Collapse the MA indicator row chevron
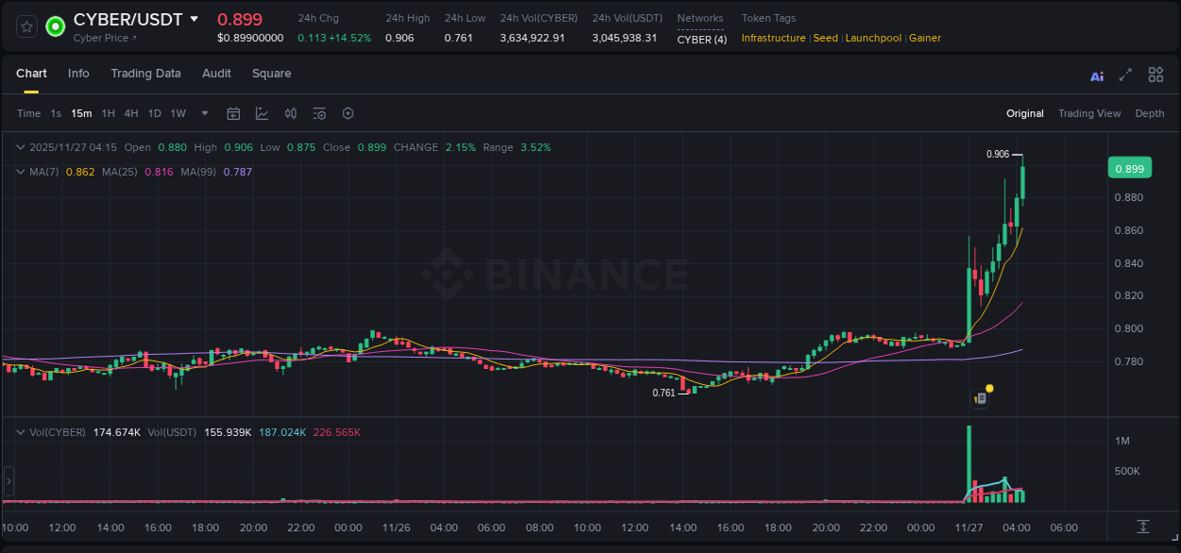1181x553 pixels. point(20,172)
